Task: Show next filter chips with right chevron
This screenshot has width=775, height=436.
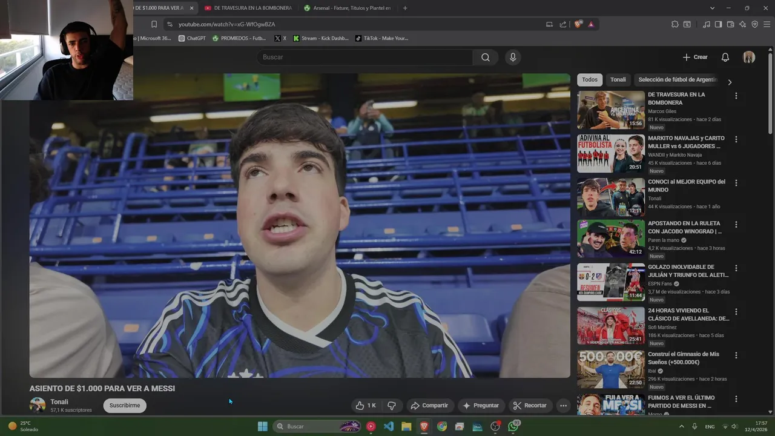Action: 730,82
